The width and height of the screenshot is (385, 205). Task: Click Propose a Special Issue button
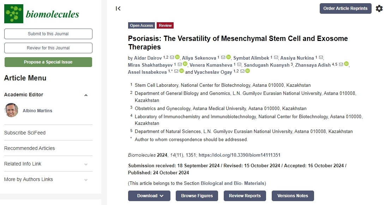(48, 62)
